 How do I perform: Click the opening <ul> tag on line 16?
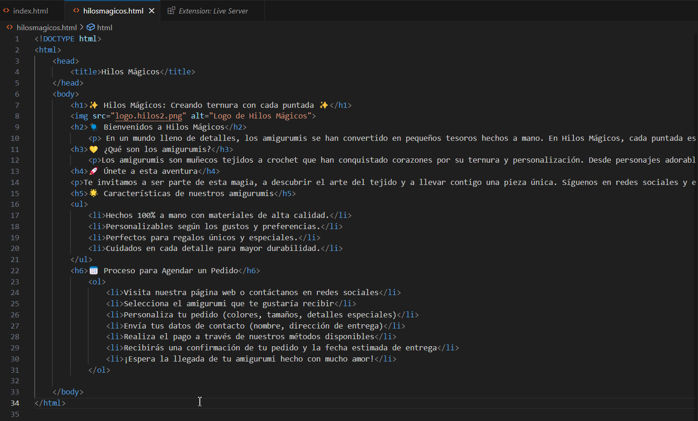tap(79, 204)
